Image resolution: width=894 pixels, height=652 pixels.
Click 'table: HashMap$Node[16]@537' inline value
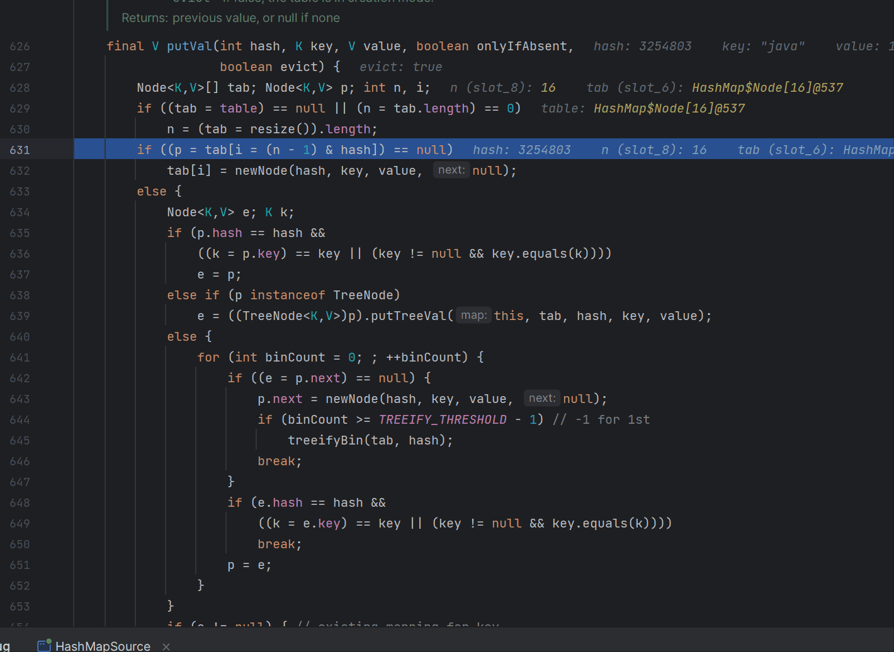coord(643,108)
